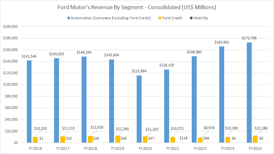Image resolution: width=274 pixels, height=154 pixels.
Task: Click the $40,000 y-axis value
Action: [x=11, y=119]
